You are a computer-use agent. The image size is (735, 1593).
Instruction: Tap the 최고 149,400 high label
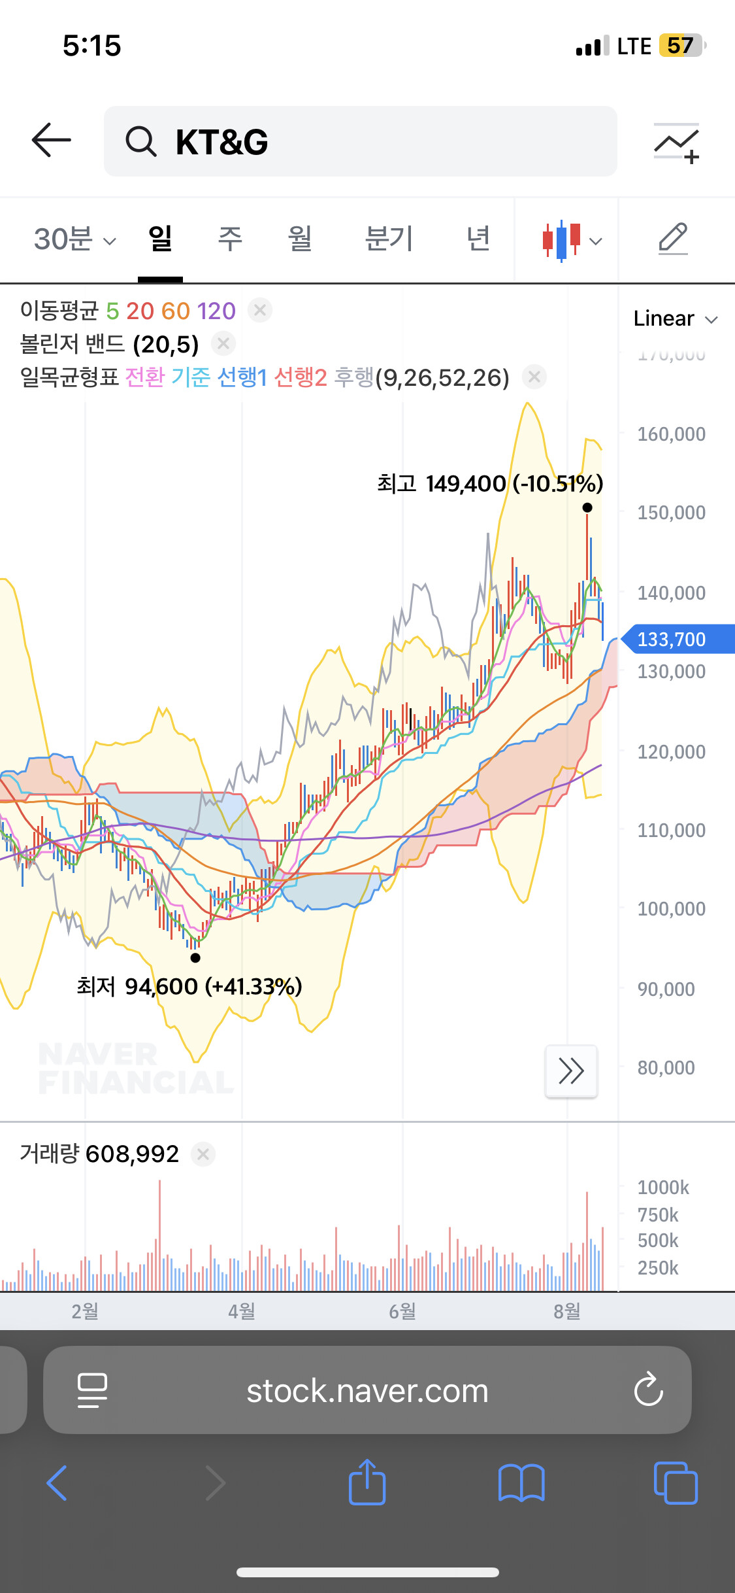point(490,484)
